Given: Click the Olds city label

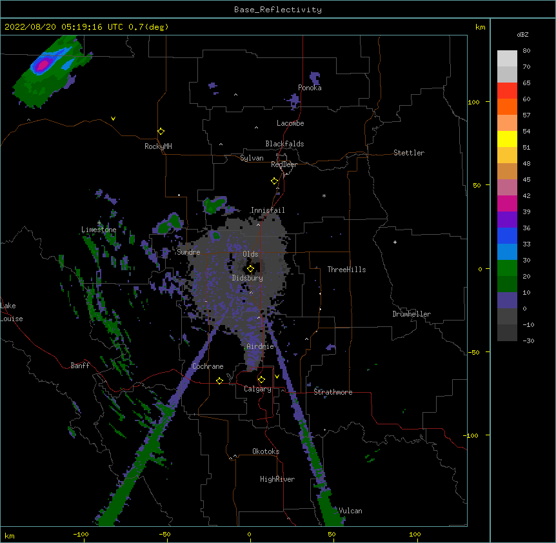Looking at the screenshot, I should pyautogui.click(x=250, y=254).
